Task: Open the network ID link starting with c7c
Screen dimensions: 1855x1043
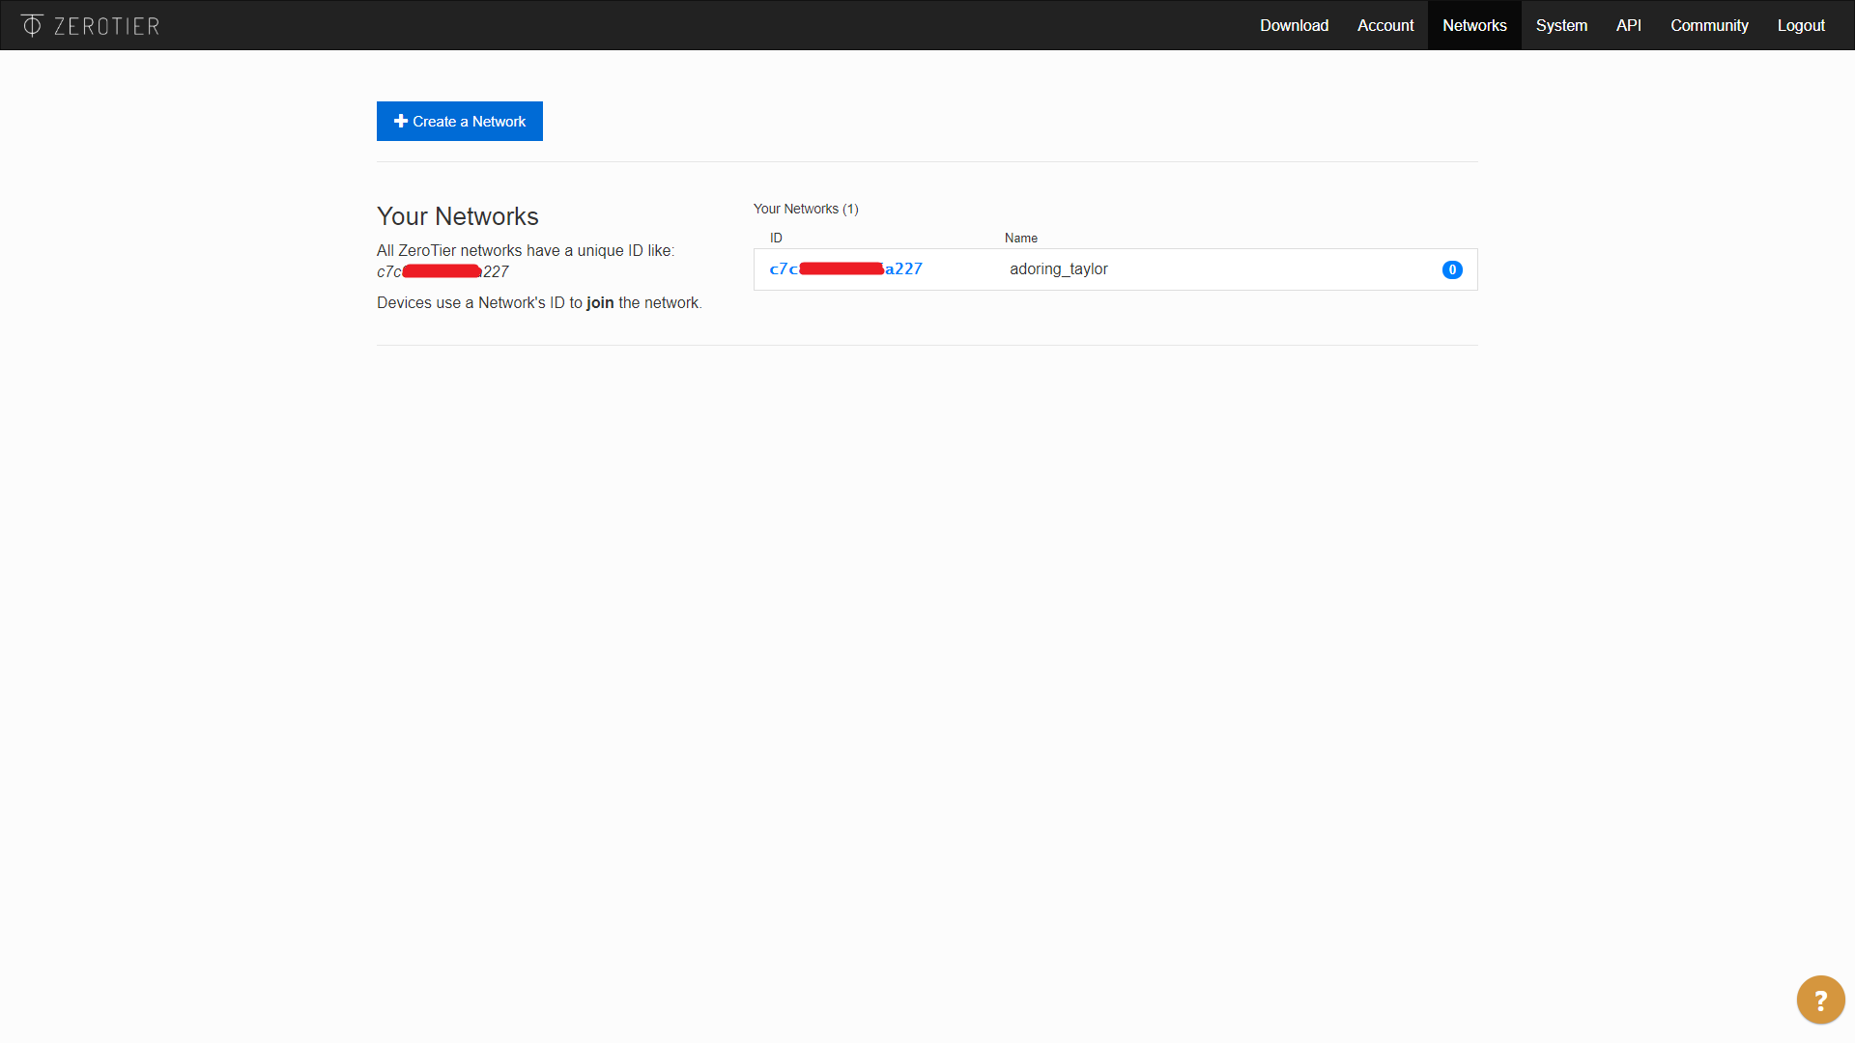Action: (845, 268)
